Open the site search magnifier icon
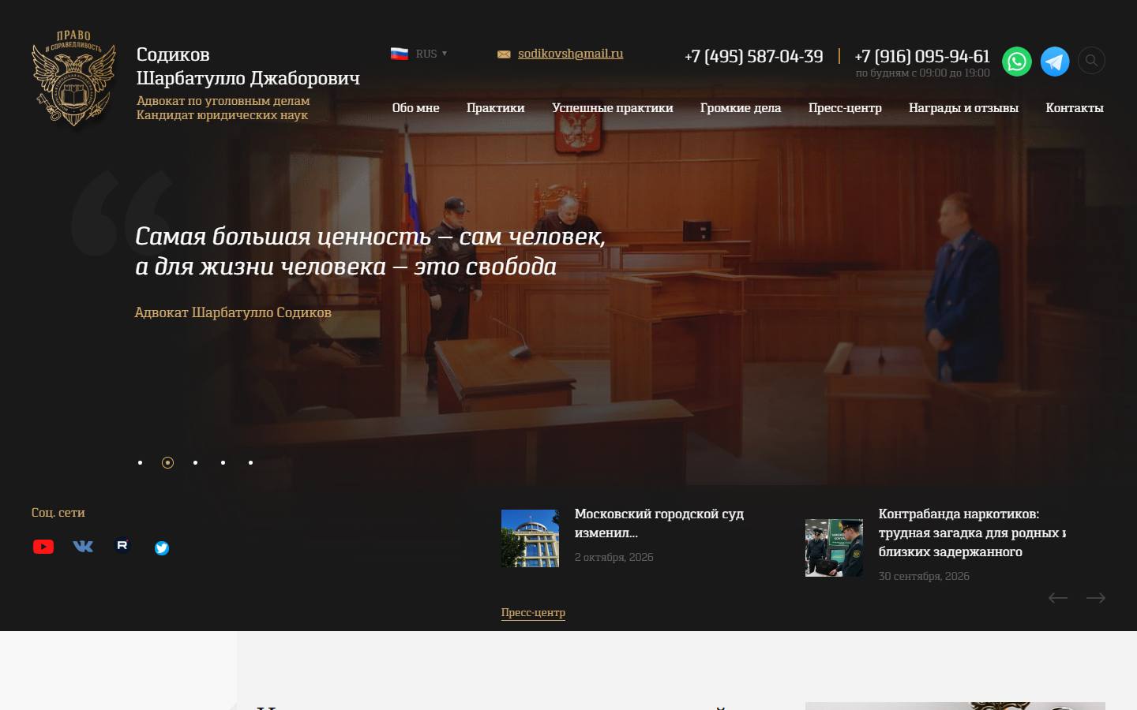1137x710 pixels. pyautogui.click(x=1091, y=60)
